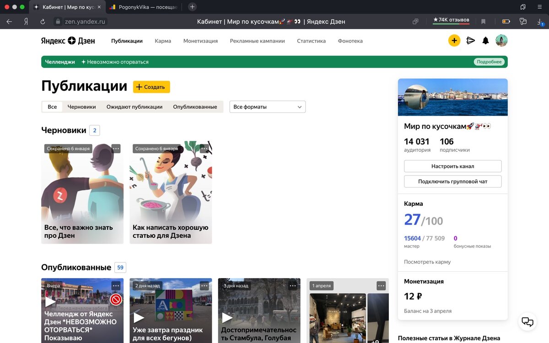
Task: Play the 'Уже завтра праздник' video
Action: 139,317
